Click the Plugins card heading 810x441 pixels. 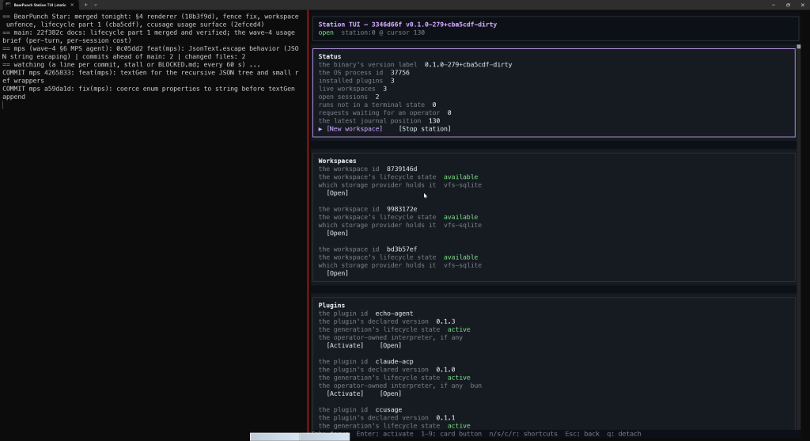[x=331, y=305]
